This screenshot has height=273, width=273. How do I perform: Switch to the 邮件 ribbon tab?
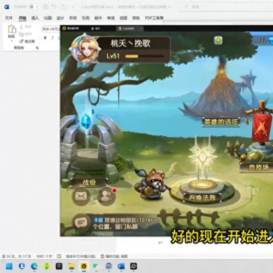point(98,18)
